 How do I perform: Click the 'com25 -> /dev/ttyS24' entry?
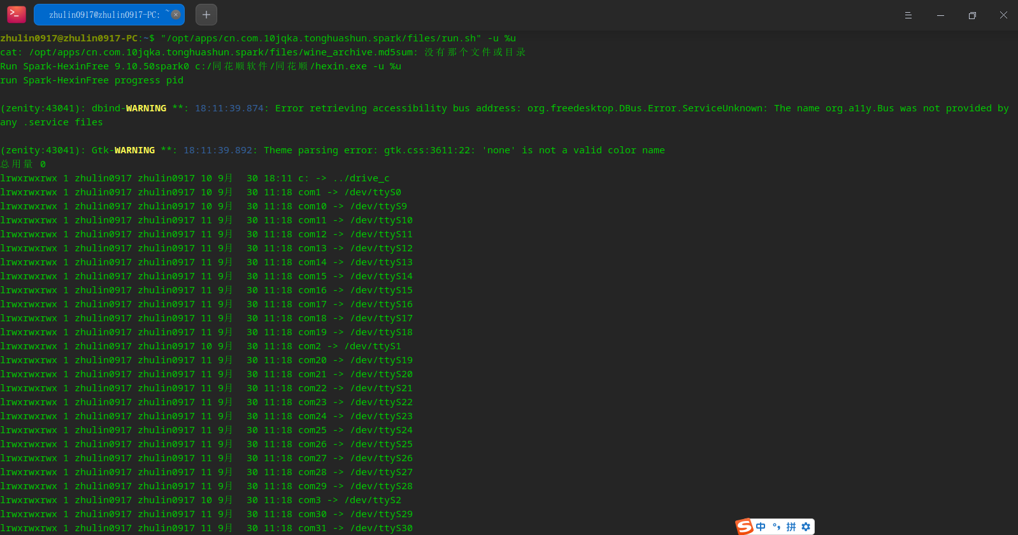[355, 430]
